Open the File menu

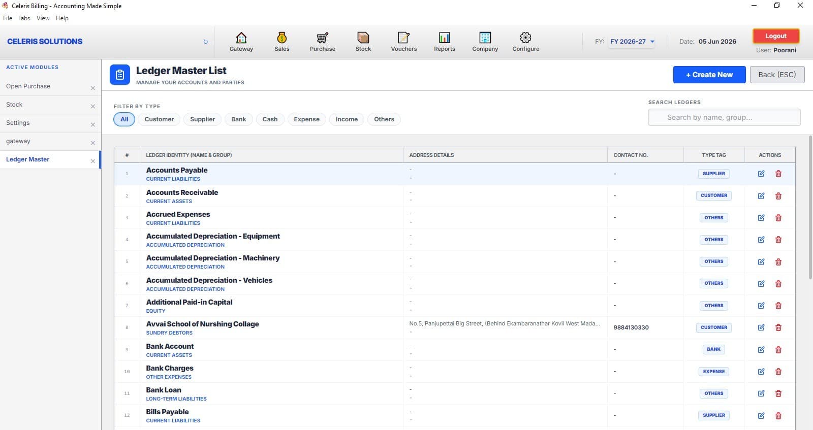tap(8, 18)
